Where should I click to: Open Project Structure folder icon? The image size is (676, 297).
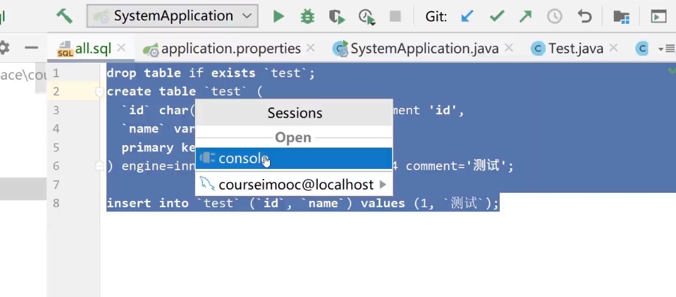pos(622,17)
